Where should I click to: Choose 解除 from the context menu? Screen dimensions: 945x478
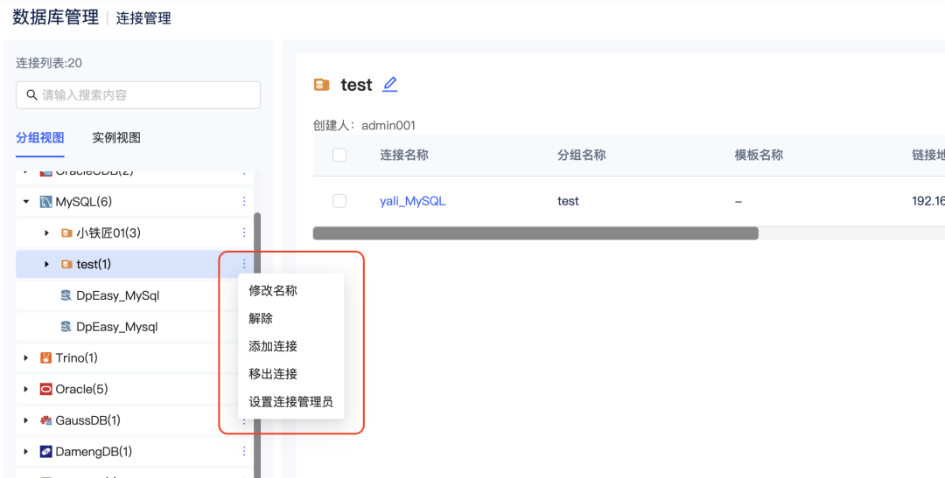(x=261, y=318)
